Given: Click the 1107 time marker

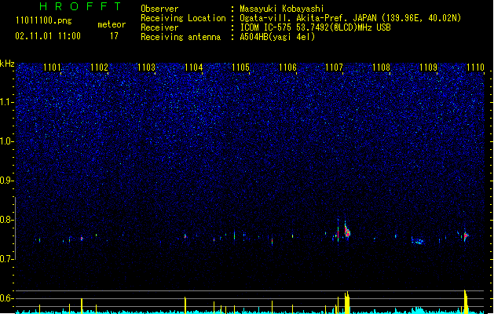Looking at the screenshot, I should (x=334, y=68).
